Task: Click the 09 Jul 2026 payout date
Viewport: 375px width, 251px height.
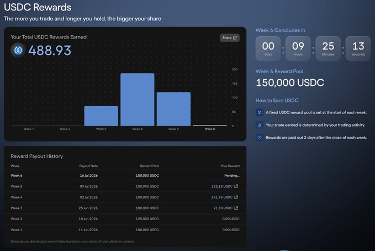Action: pyautogui.click(x=89, y=186)
